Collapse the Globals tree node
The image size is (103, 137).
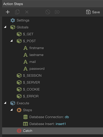(5, 27)
